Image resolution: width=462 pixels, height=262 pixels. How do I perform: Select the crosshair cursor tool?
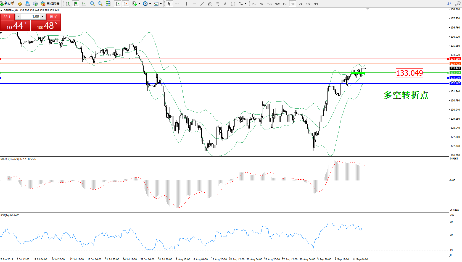tap(177, 4)
